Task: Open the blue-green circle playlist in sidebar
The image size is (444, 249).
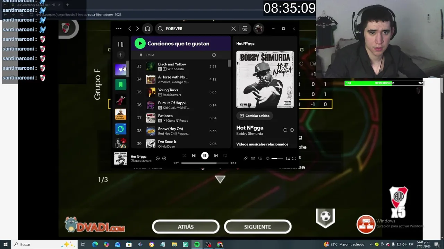Action: point(121,129)
